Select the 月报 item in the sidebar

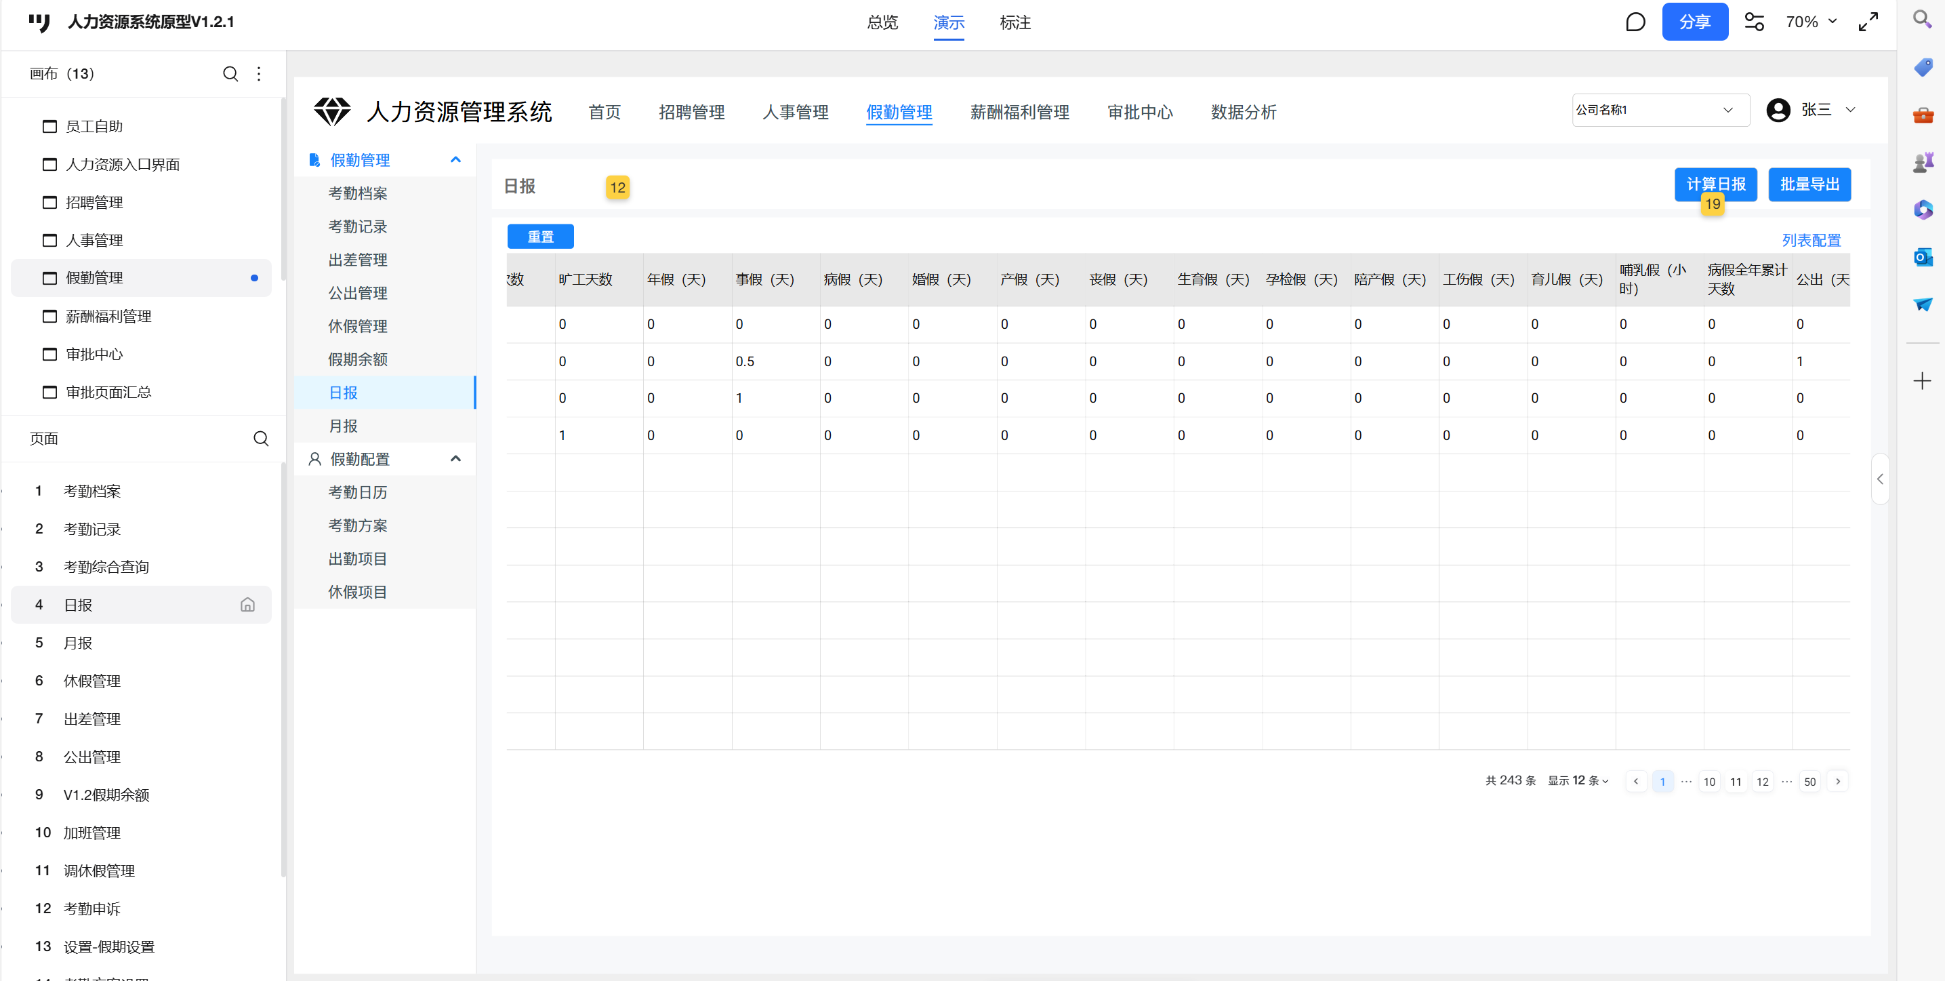(343, 426)
